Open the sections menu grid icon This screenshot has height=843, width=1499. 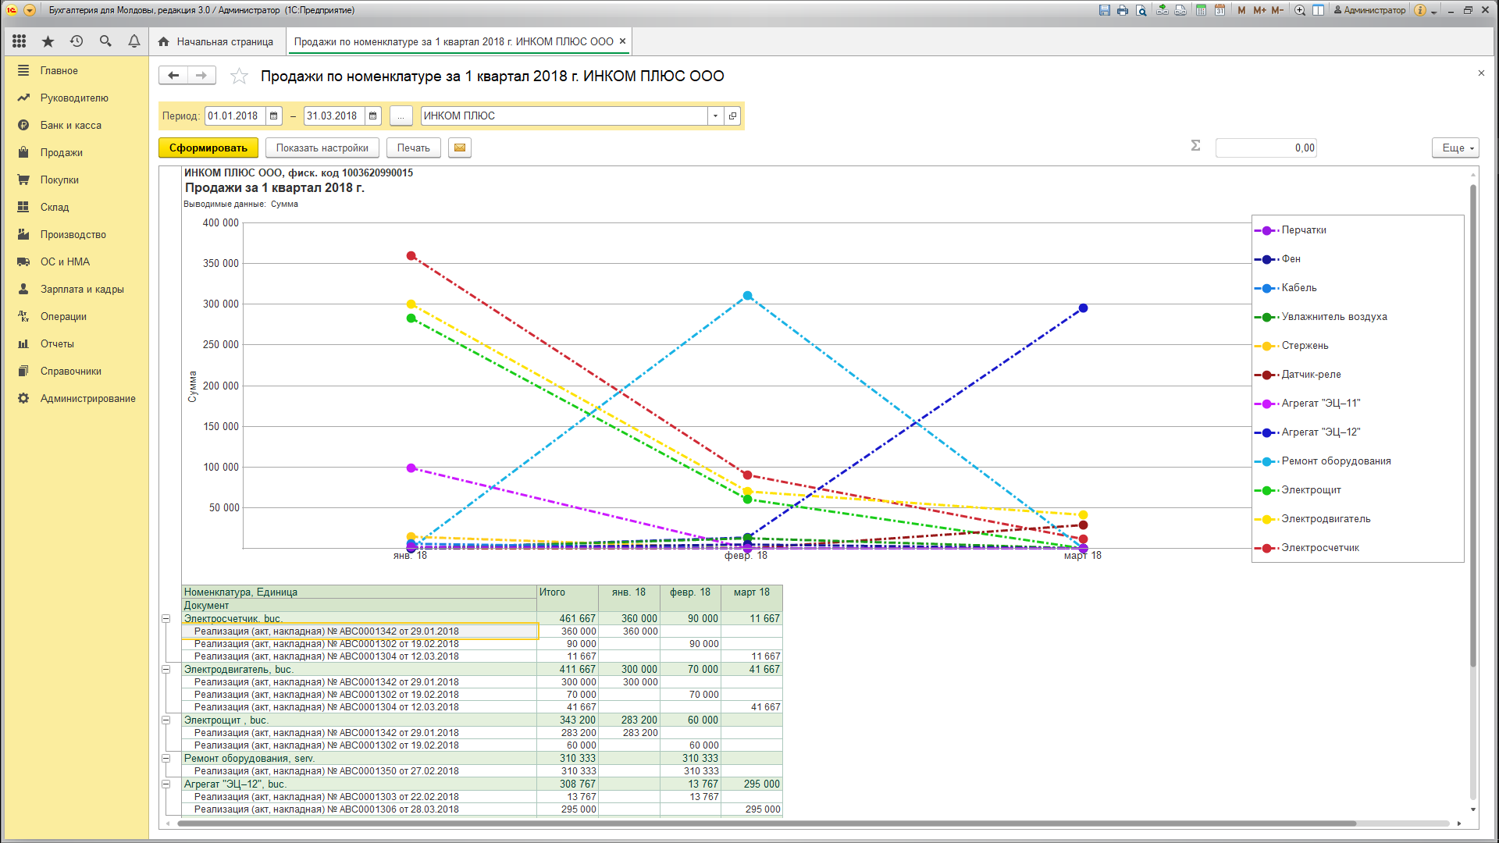point(20,41)
